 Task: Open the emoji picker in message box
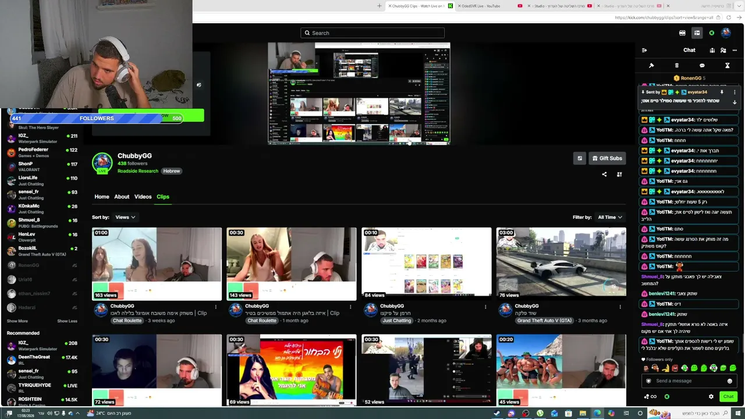click(730, 381)
